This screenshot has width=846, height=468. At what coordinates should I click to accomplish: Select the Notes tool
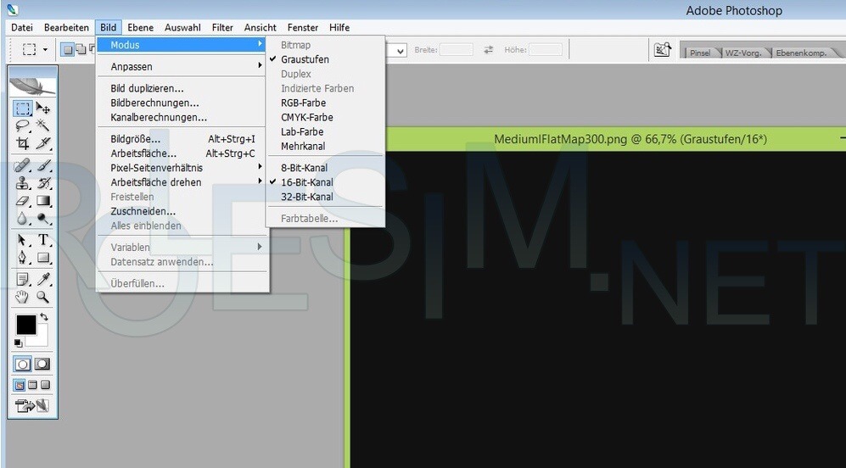(x=23, y=279)
